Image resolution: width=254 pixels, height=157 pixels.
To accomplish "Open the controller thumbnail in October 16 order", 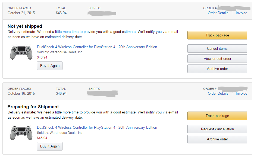I will coord(21,133).
